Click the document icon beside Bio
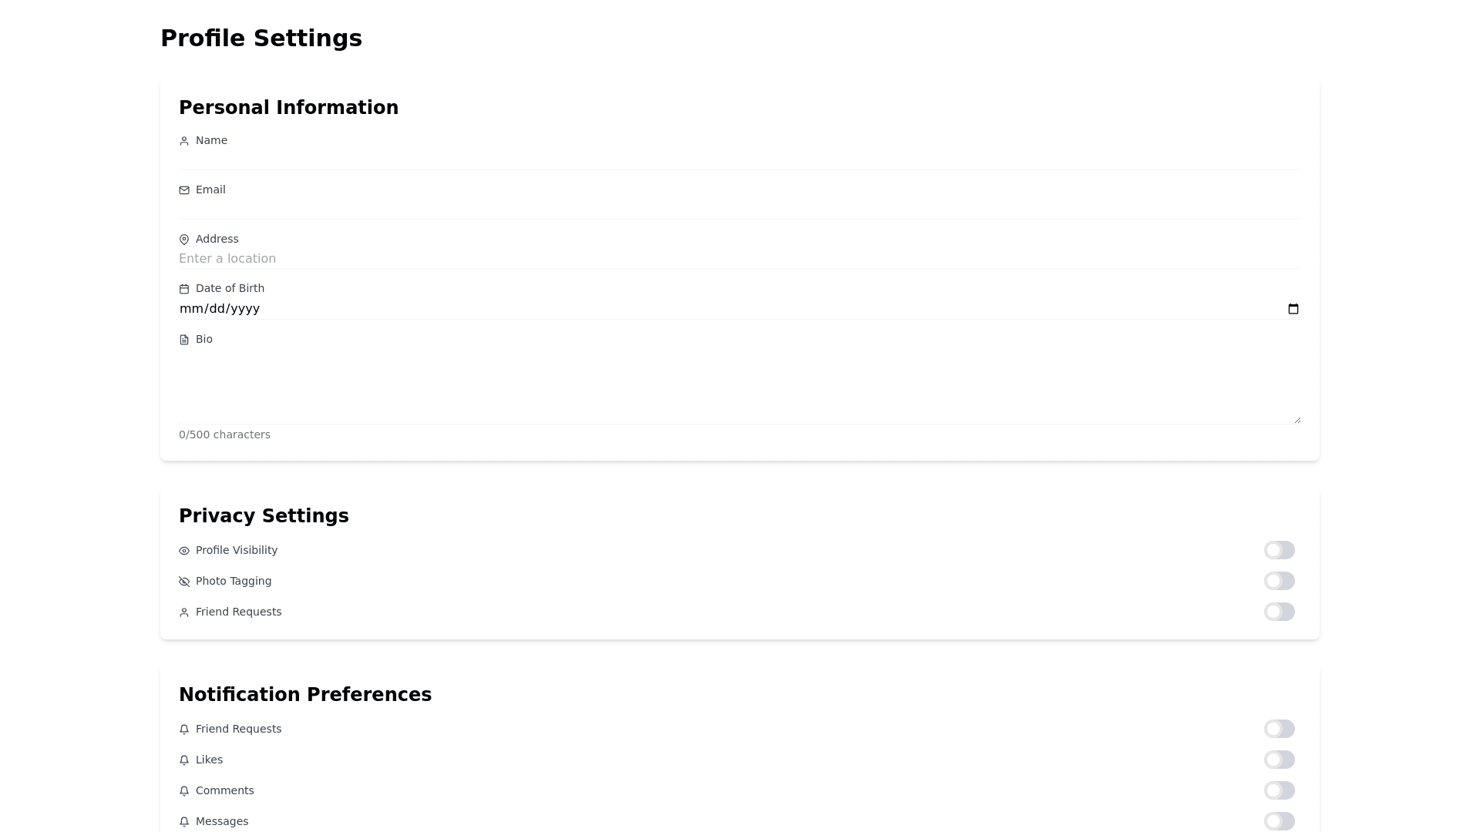 [184, 340]
